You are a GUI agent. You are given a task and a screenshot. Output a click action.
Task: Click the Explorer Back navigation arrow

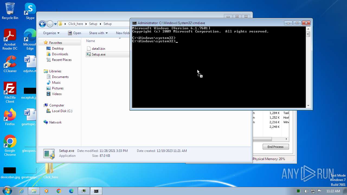pos(42,24)
